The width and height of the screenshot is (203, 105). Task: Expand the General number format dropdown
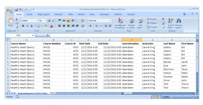(110, 20)
